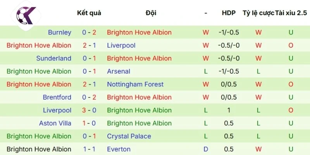Image resolution: width=310 pixels, height=155 pixels.
Task: Open the Arsenal team link
Action: pos(119,71)
